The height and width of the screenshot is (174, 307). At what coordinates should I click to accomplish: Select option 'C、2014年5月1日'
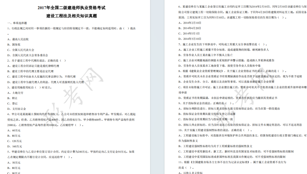click(x=189, y=33)
